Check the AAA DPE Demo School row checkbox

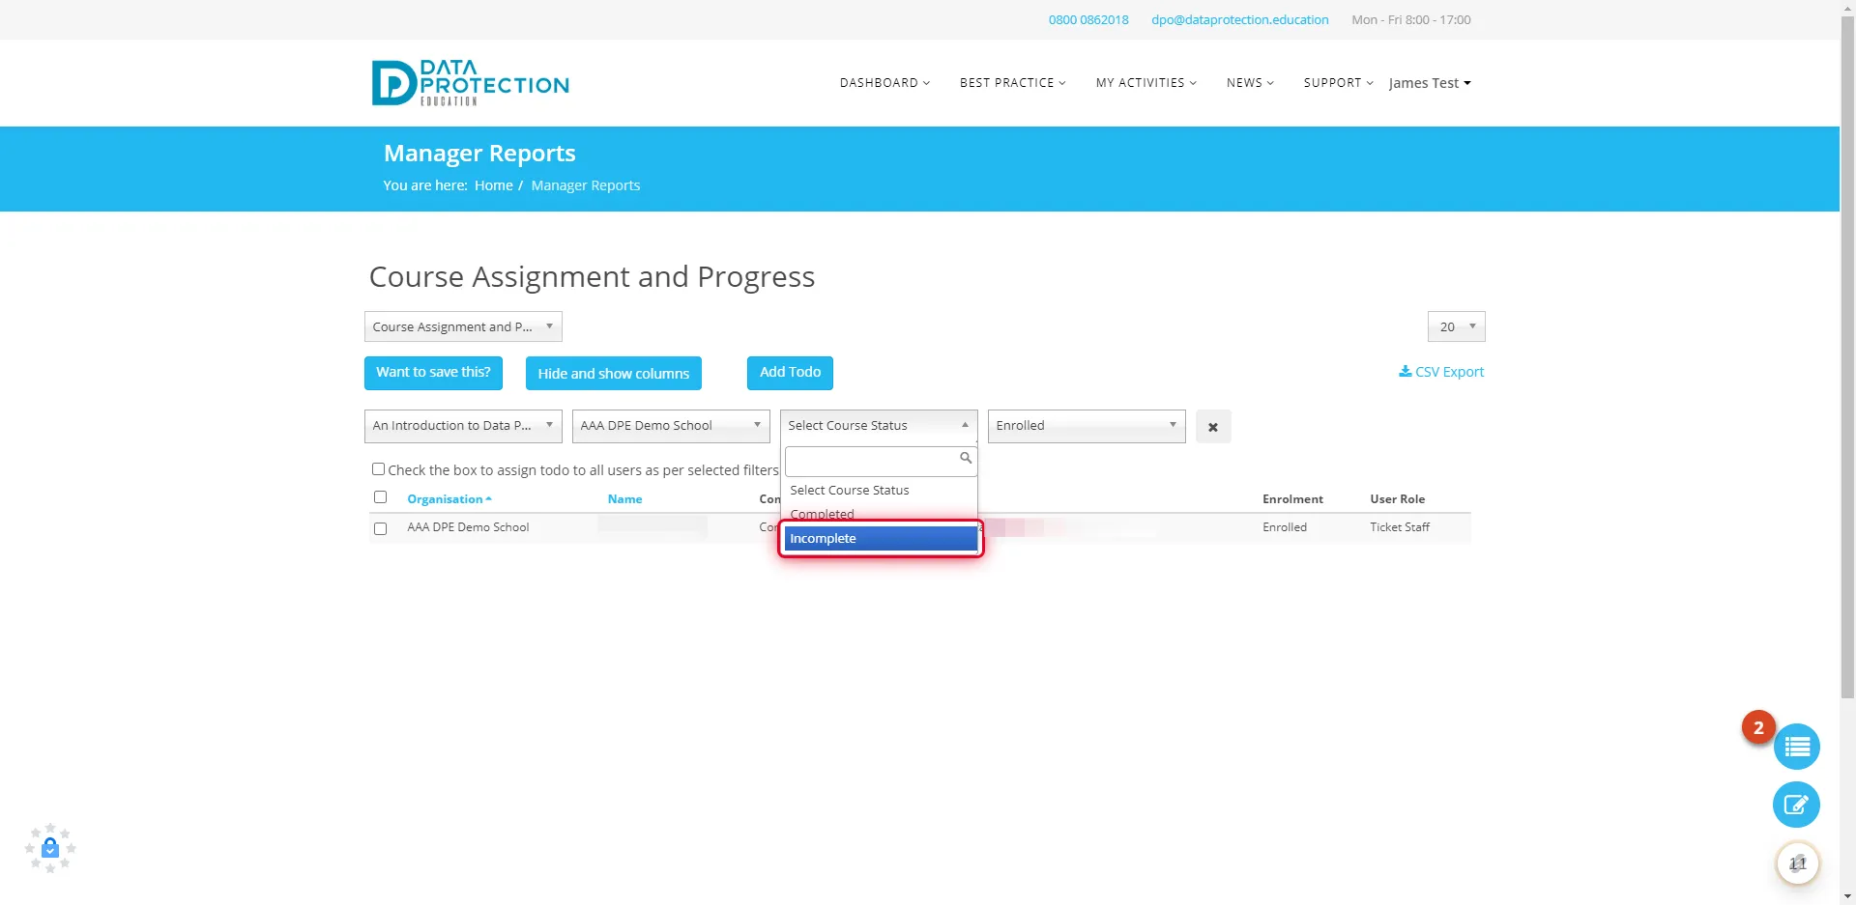380,528
